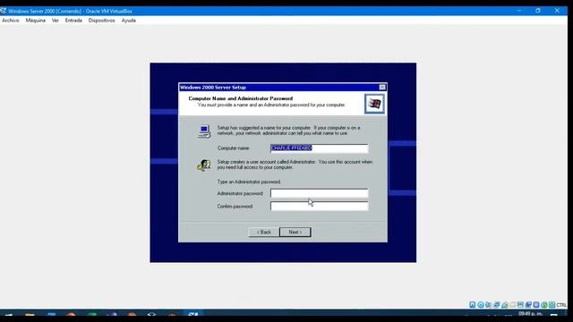Open the Máquina menu
Viewport: 573px width, 322px height.
[x=36, y=21]
